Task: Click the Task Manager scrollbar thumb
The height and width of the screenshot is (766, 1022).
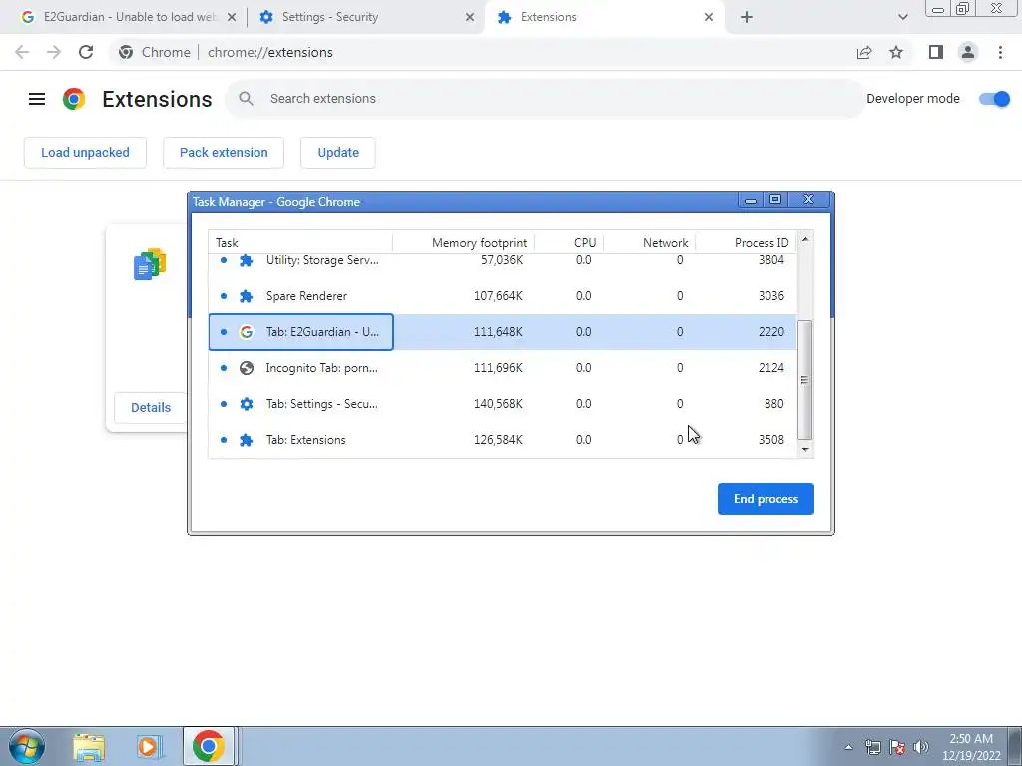Action: point(805,380)
